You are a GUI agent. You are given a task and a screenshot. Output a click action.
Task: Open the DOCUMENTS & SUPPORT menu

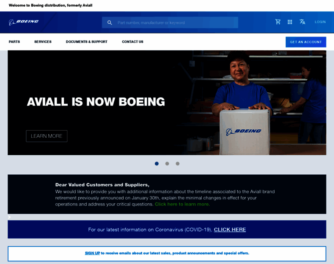87,42
